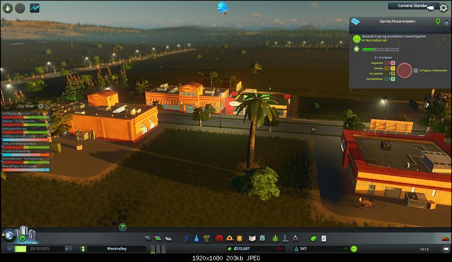Open the economy money panel icon
452x262 pixels.
click(x=313, y=238)
